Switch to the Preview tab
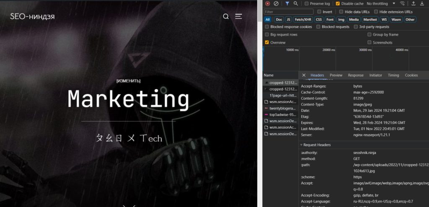The height and width of the screenshot is (207, 429). click(336, 75)
